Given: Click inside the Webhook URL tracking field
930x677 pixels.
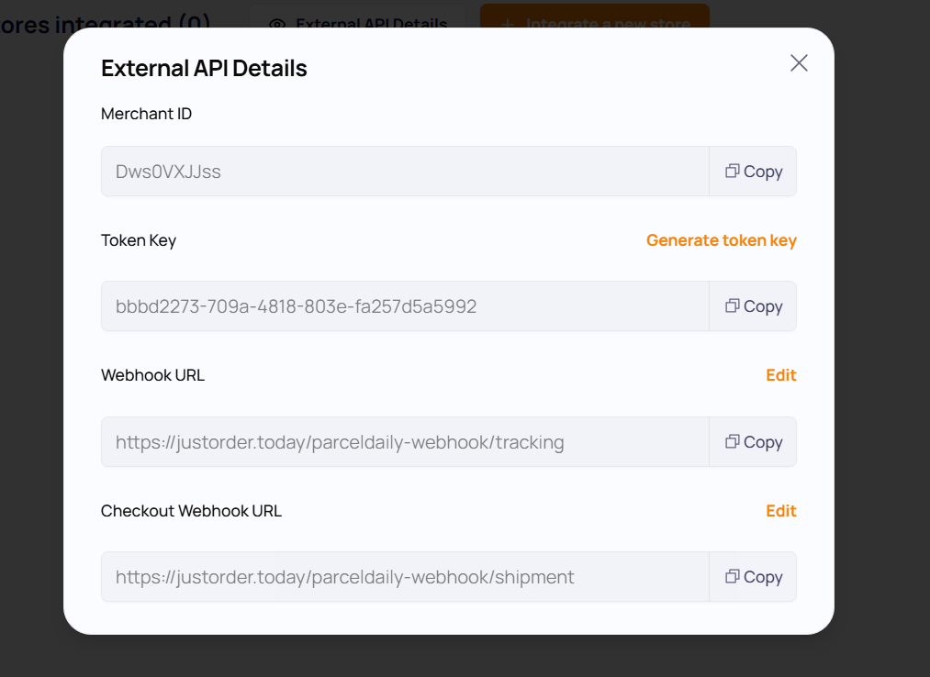Looking at the screenshot, I should (x=404, y=442).
